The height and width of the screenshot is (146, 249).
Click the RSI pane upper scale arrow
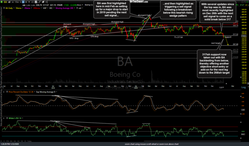tap(241, 122)
